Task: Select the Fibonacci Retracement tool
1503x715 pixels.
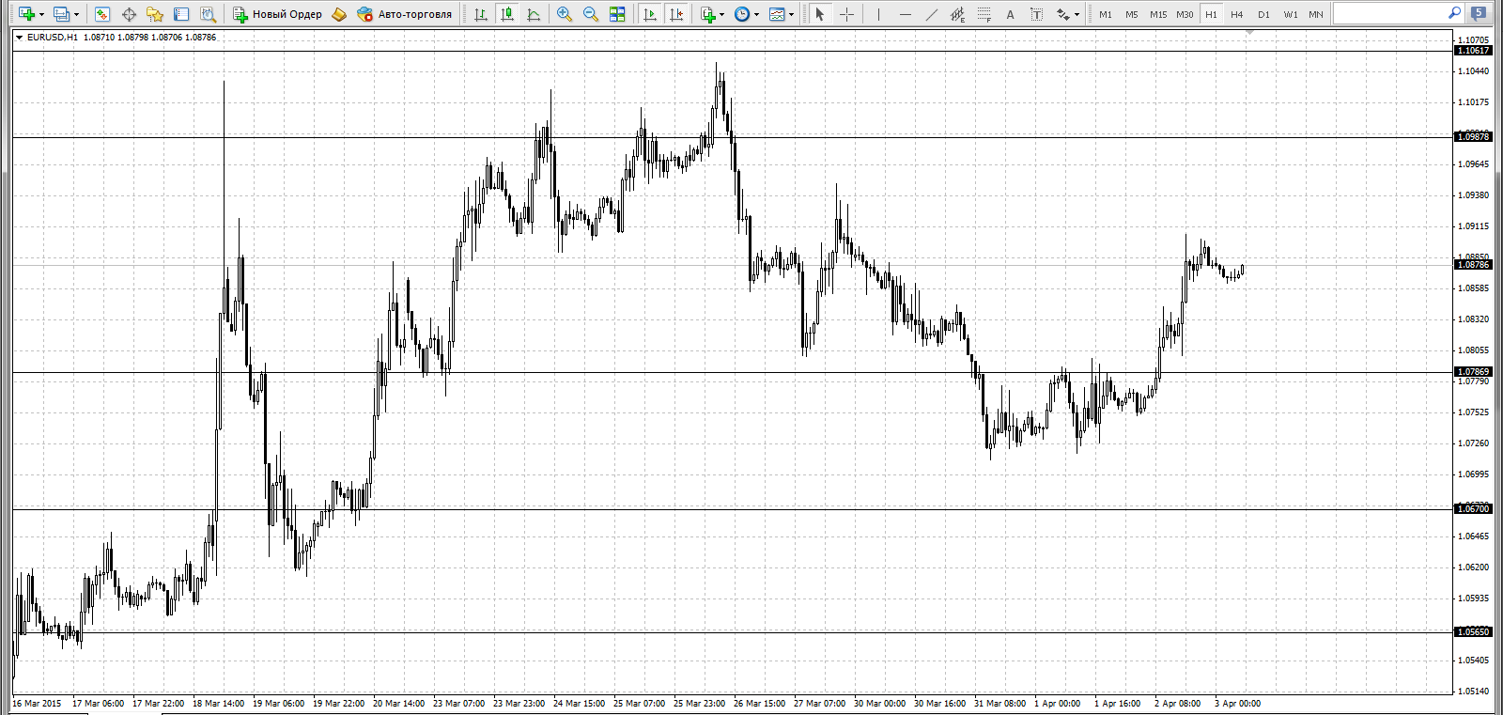Action: pyautogui.click(x=984, y=14)
